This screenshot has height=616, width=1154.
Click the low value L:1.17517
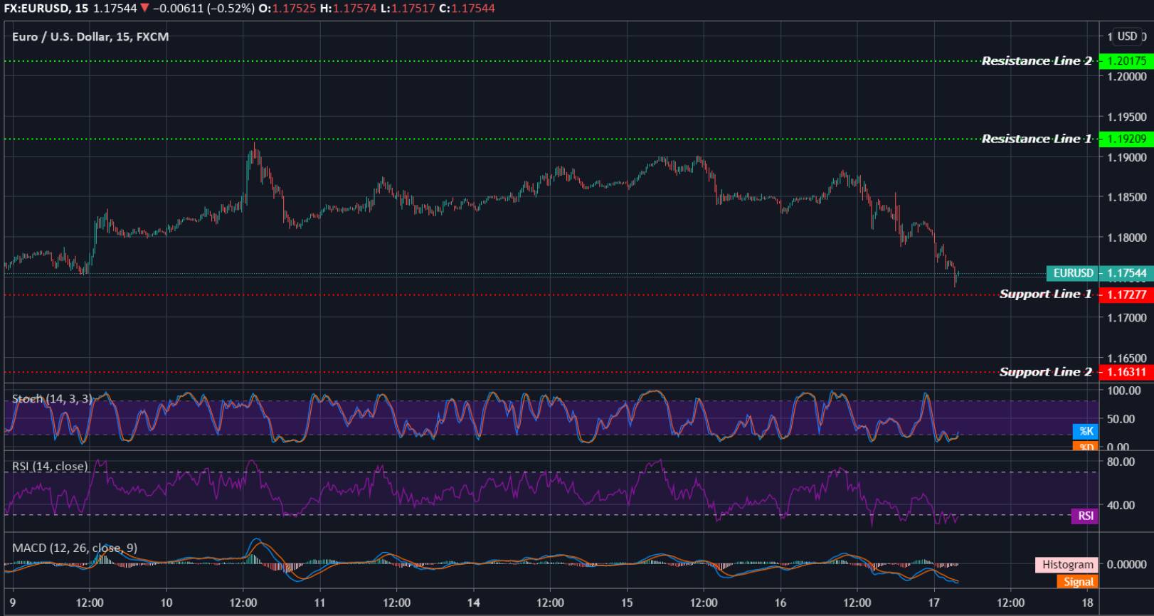(408, 9)
